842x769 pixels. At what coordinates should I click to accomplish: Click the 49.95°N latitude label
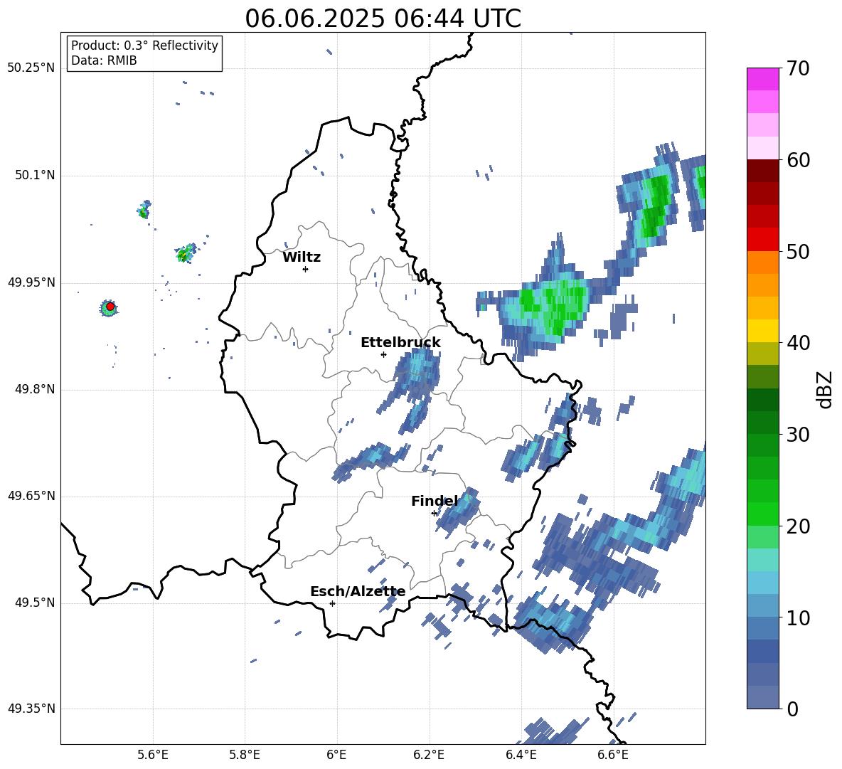[31, 282]
